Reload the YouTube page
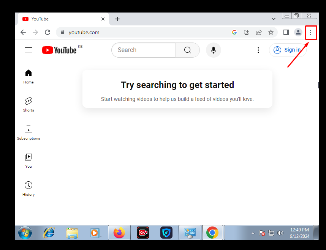Screen dimensions: 326x250 pyautogui.click(x=47, y=32)
